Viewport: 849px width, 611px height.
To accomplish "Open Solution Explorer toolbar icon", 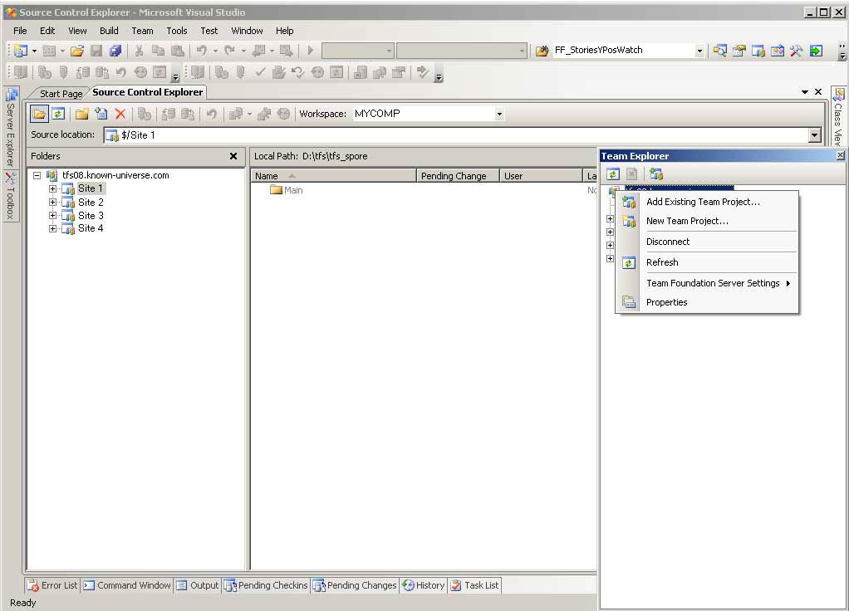I will coord(719,51).
